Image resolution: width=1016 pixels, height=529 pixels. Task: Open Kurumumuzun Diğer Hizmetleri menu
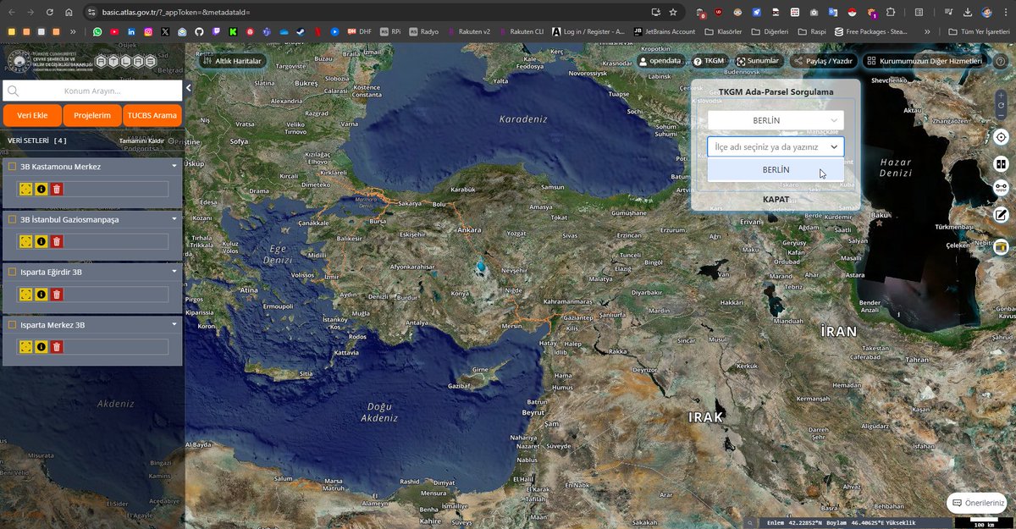pos(925,61)
